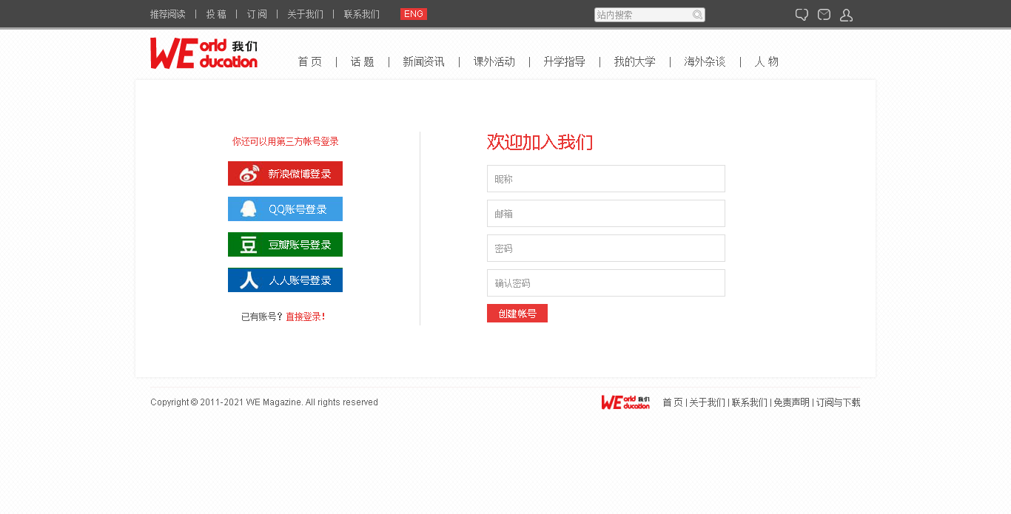Open the envelope messages icon

coord(824,15)
